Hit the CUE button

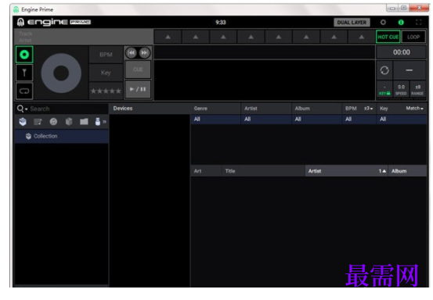[x=138, y=70]
